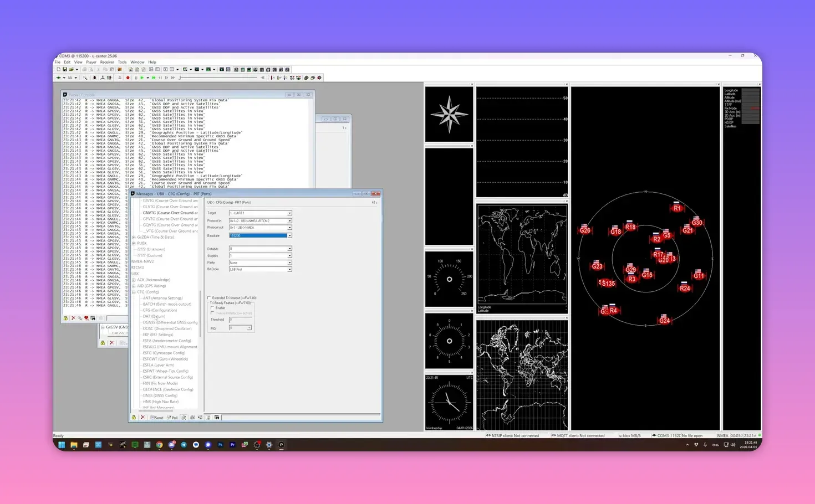Open the Baudrate dropdown showing 115200
Viewport: 815px width, 504px height.
coord(289,236)
